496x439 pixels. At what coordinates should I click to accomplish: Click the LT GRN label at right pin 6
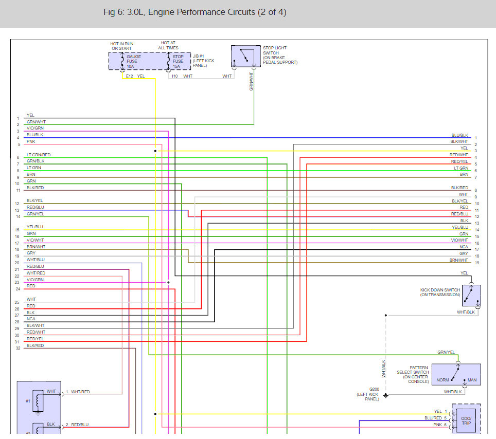pyautogui.click(x=461, y=168)
